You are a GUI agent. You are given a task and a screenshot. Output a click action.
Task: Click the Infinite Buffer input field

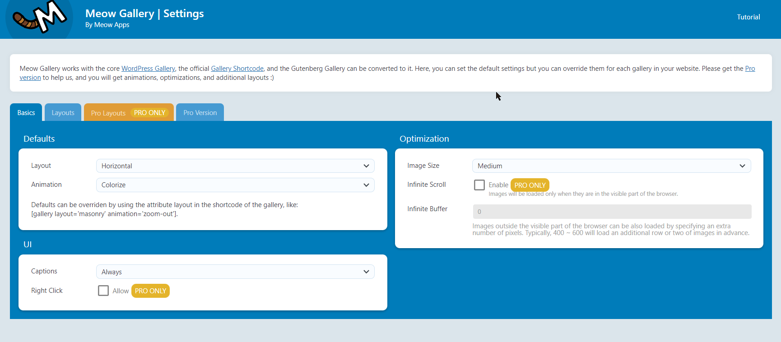(612, 212)
